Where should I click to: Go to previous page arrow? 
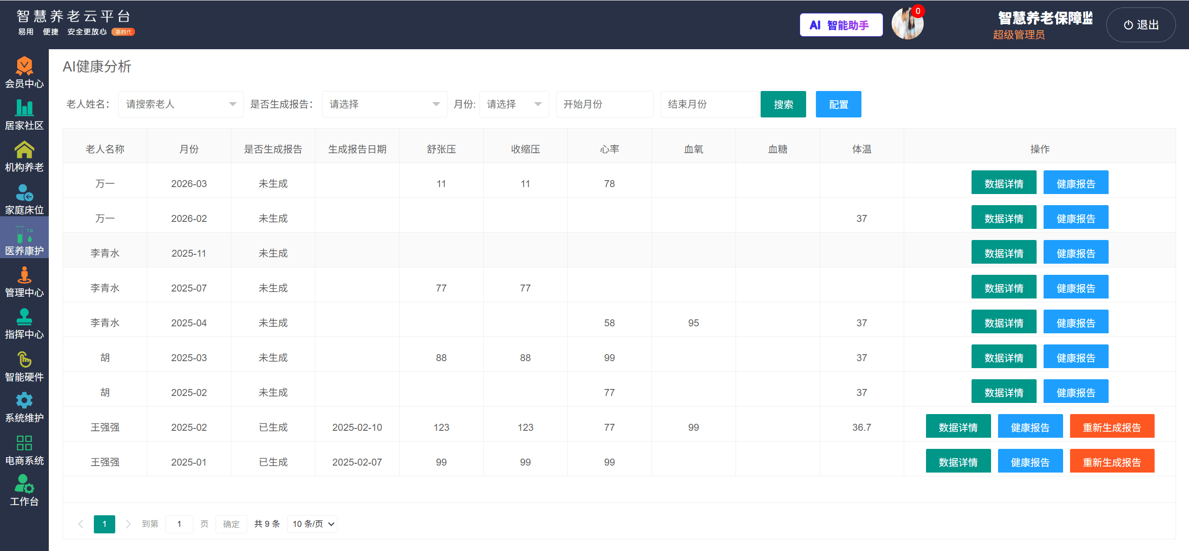[81, 524]
